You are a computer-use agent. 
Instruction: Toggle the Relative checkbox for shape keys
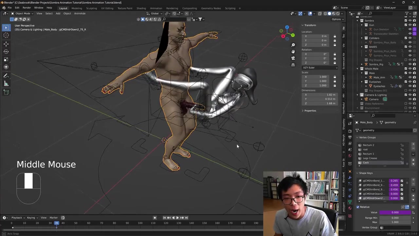click(358, 207)
